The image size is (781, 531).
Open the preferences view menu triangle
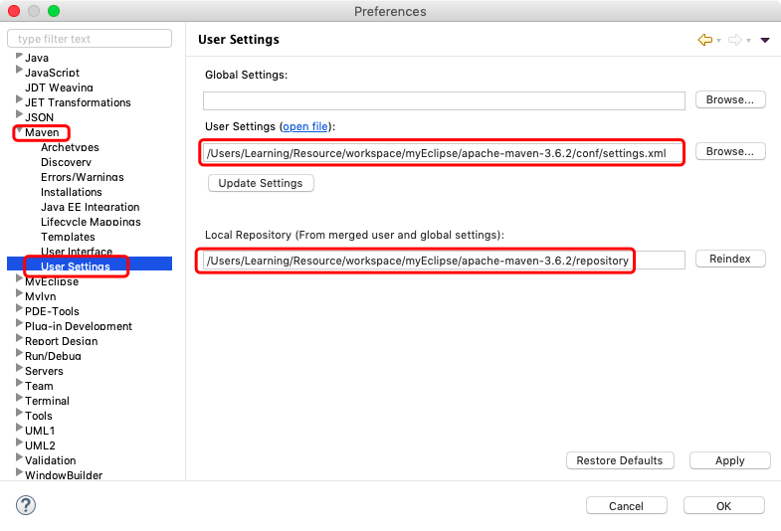tap(765, 40)
